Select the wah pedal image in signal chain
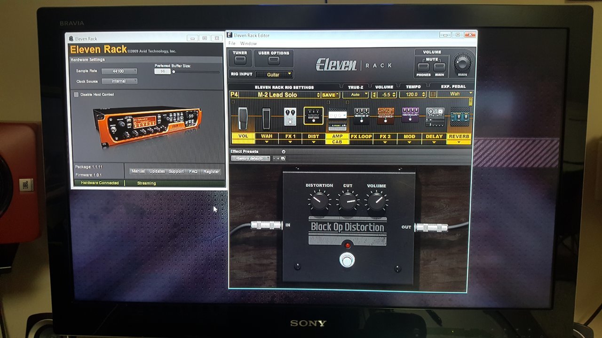602x338 pixels. coord(266,118)
